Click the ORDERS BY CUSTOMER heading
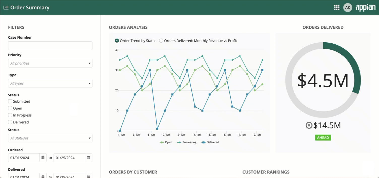Viewport: 379px width, 178px height. 133,172
